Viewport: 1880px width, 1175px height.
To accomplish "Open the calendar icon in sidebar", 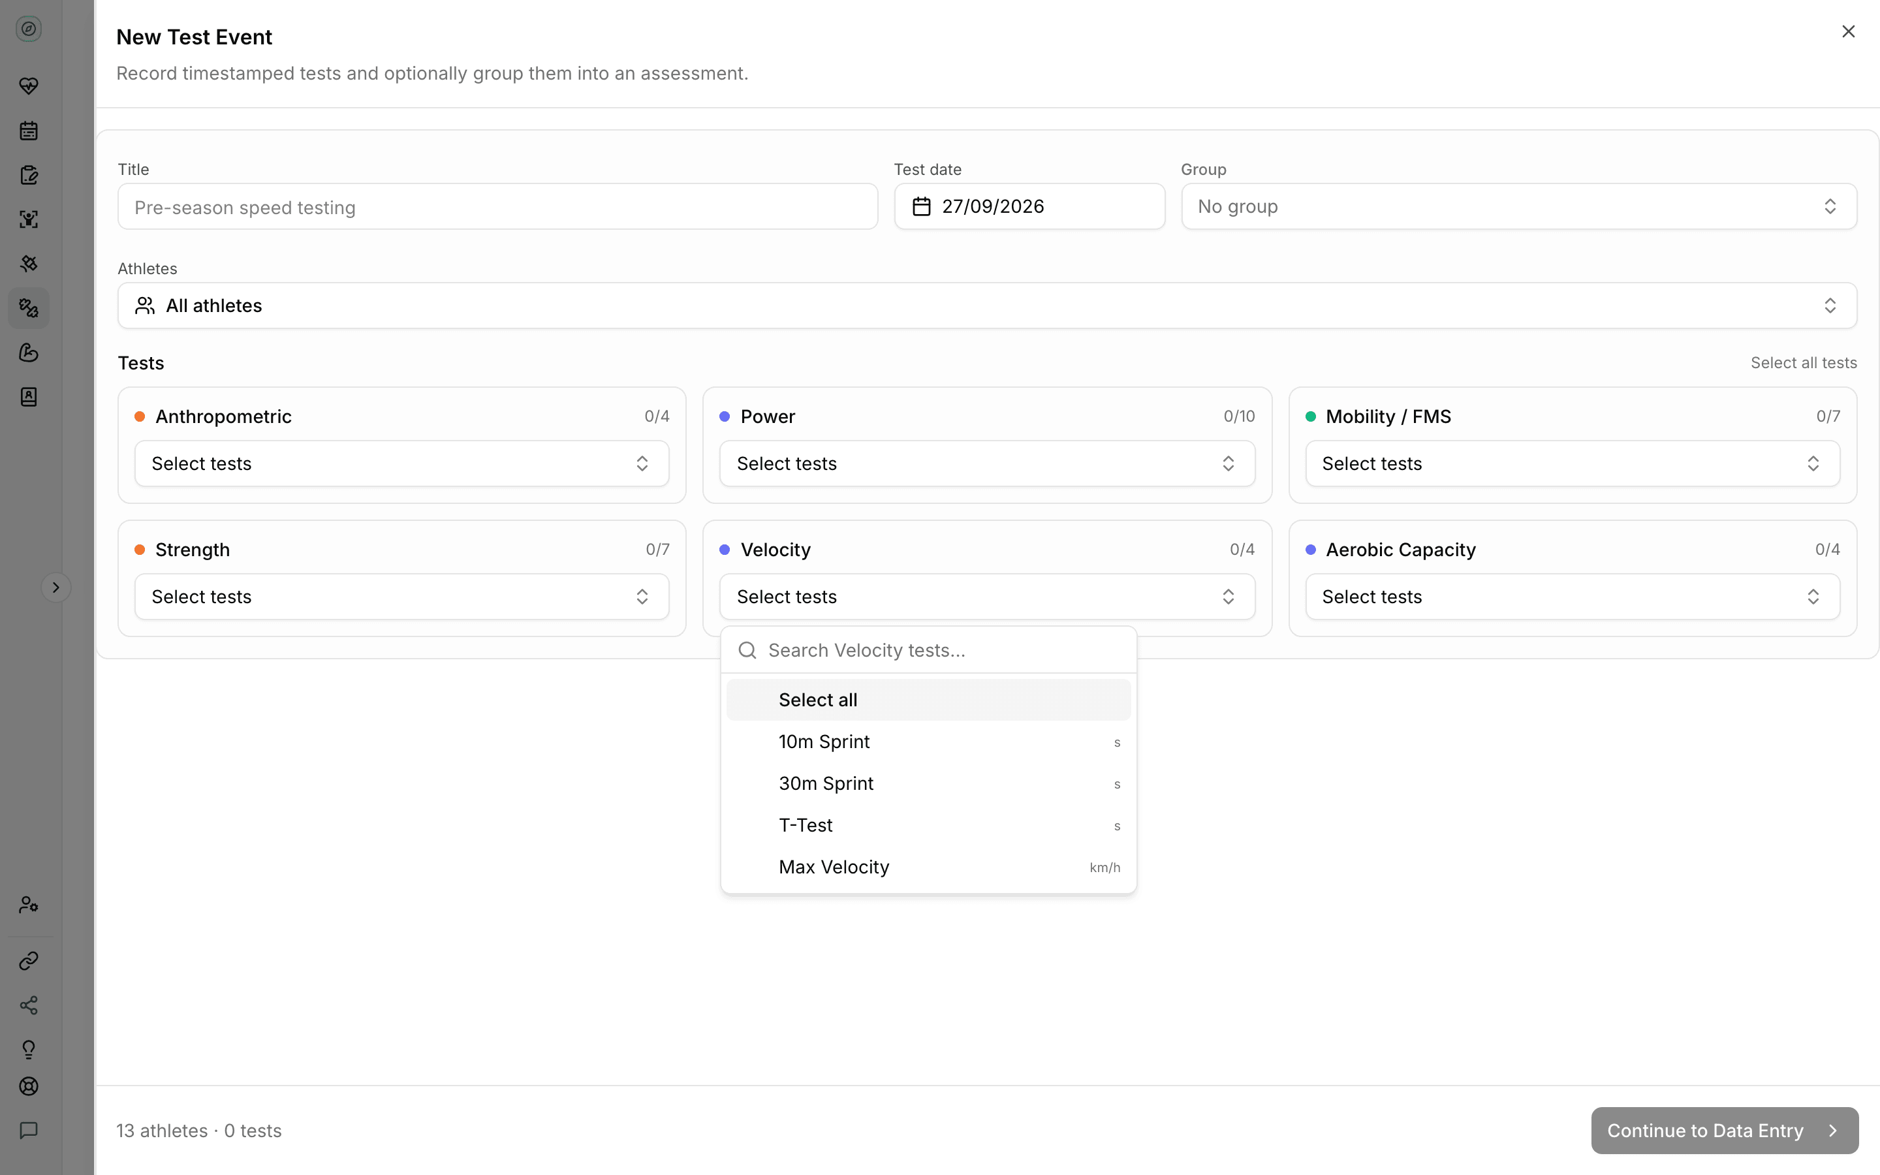I will coord(29,131).
